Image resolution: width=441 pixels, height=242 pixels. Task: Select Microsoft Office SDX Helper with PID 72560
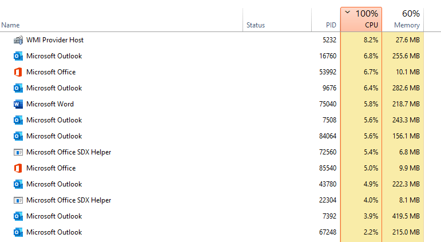[x=69, y=152]
